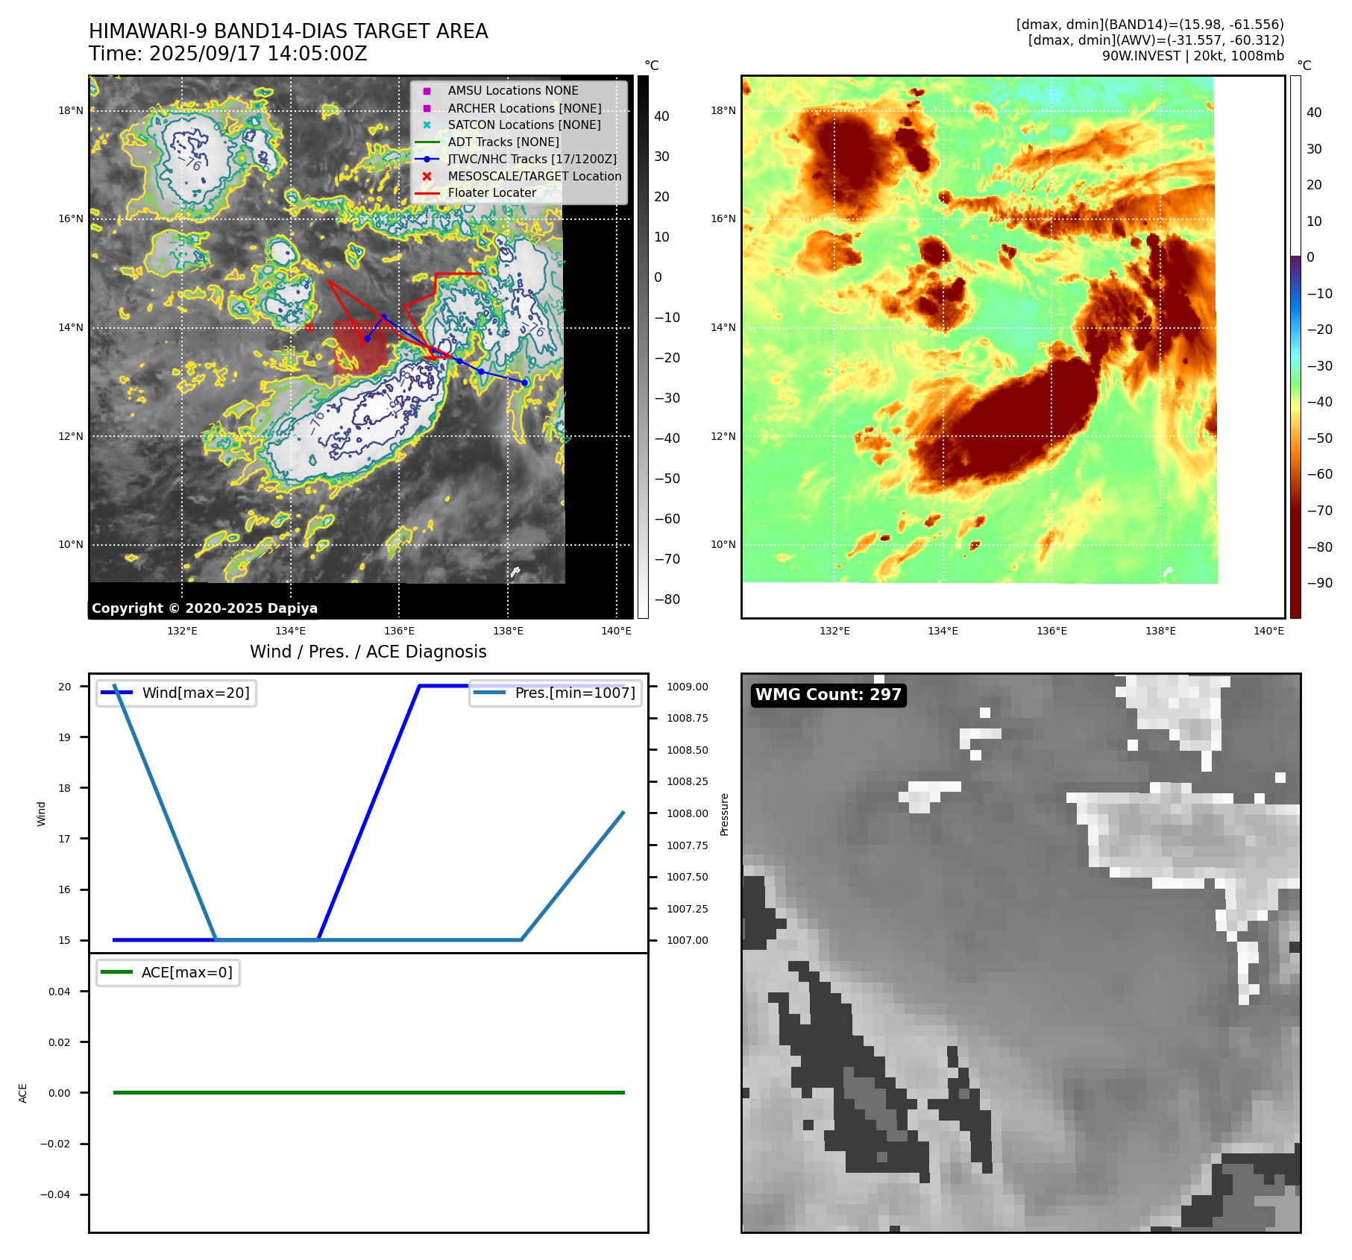Click the WMG grayscale pixel image

point(1021,953)
